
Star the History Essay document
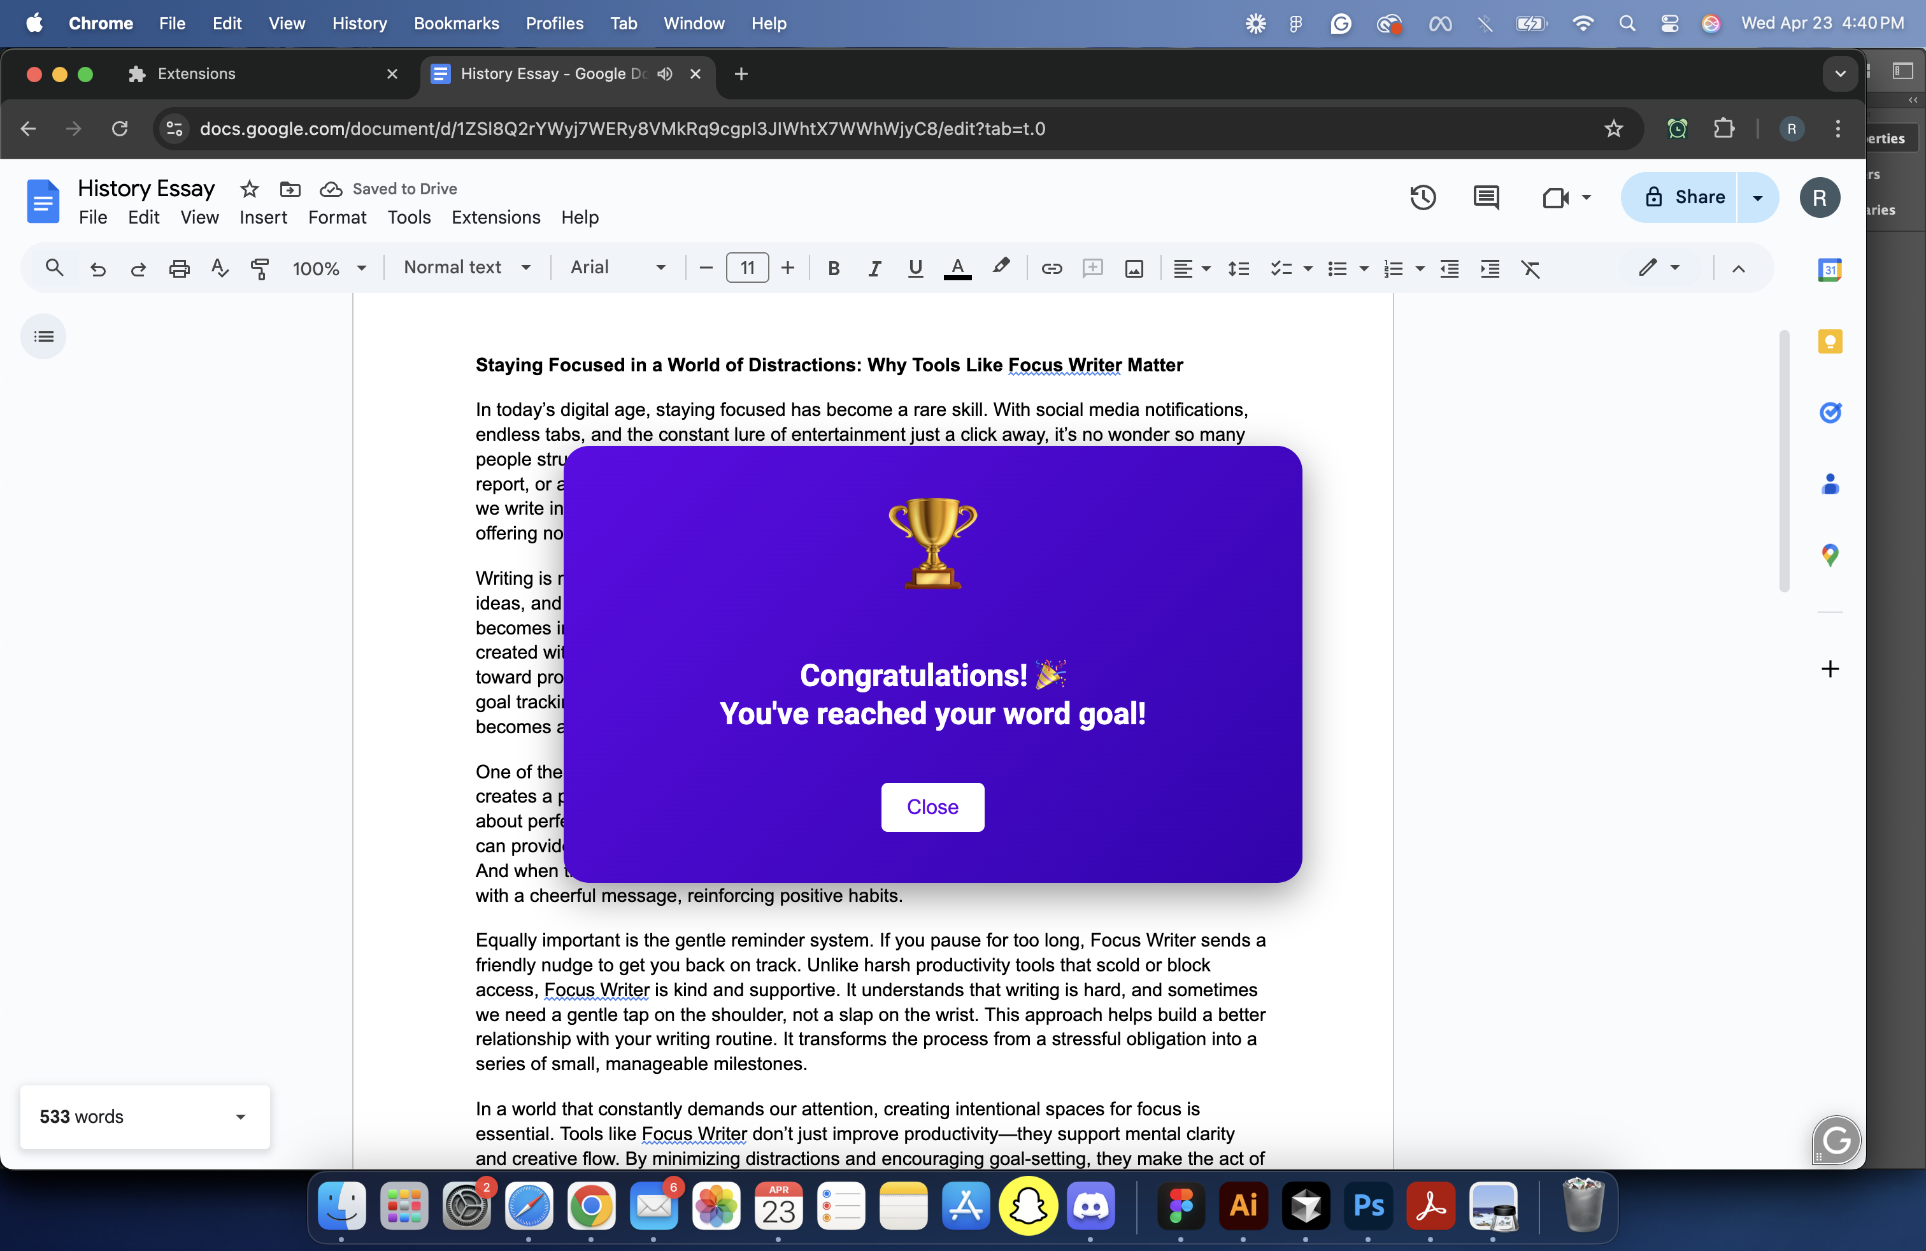point(249,189)
